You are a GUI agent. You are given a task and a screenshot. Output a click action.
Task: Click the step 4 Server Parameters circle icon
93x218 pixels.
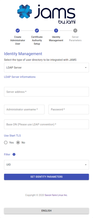point(75,31)
